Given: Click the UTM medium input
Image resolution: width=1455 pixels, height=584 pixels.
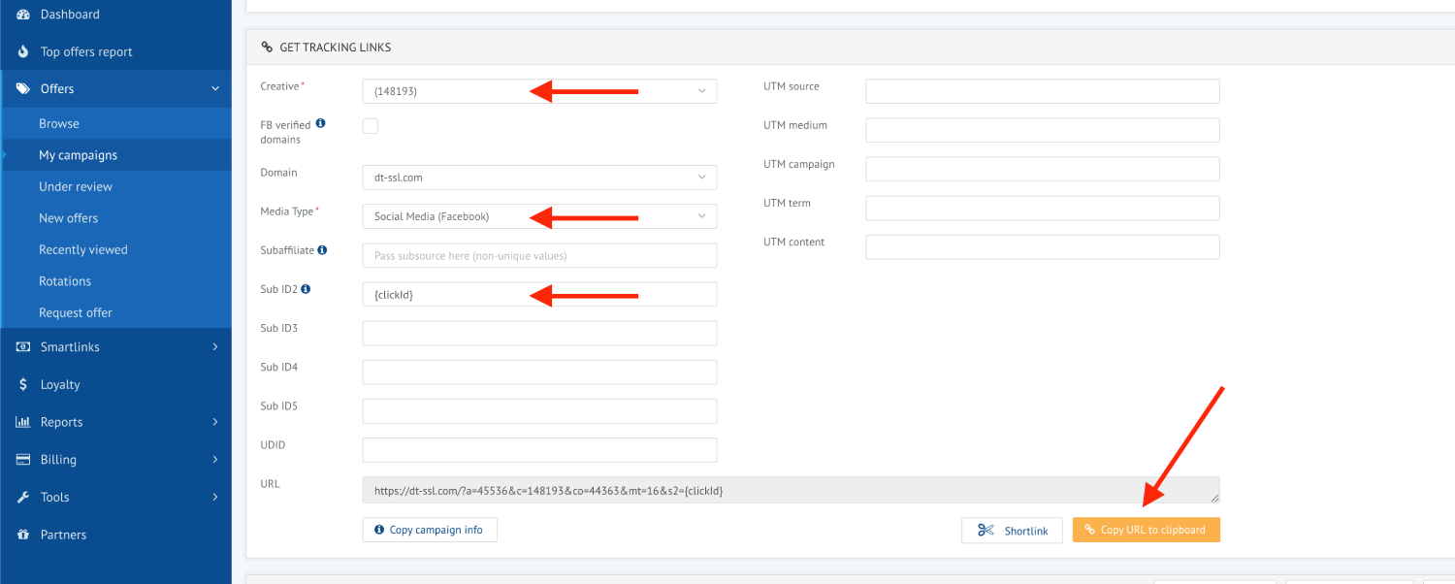Looking at the screenshot, I should point(1043,130).
